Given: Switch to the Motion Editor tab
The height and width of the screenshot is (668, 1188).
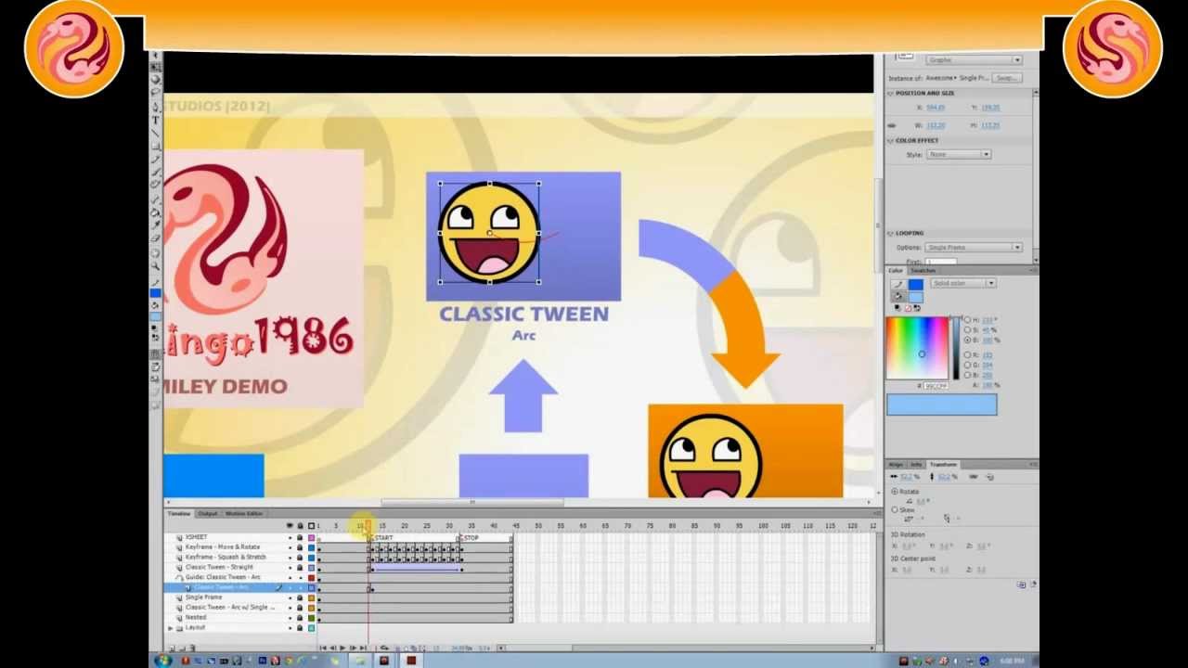Looking at the screenshot, I should [x=245, y=513].
